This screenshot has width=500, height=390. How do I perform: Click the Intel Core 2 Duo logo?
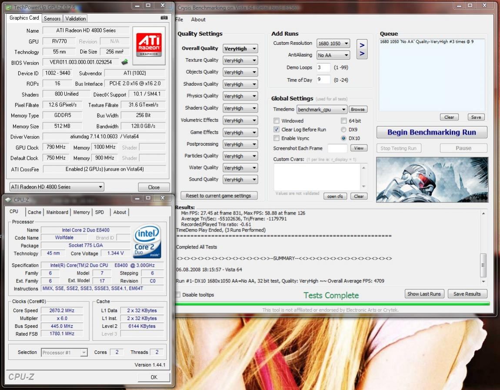147,241
